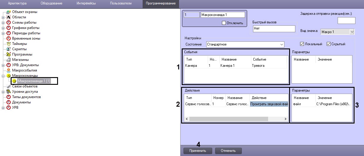Screen dimensions: 364x156
Task: Click the Скрипты script icon
Action: click(9, 49)
